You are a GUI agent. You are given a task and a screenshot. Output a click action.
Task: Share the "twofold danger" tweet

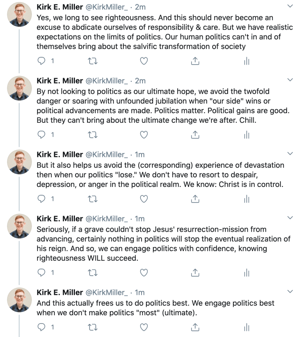coord(195,135)
